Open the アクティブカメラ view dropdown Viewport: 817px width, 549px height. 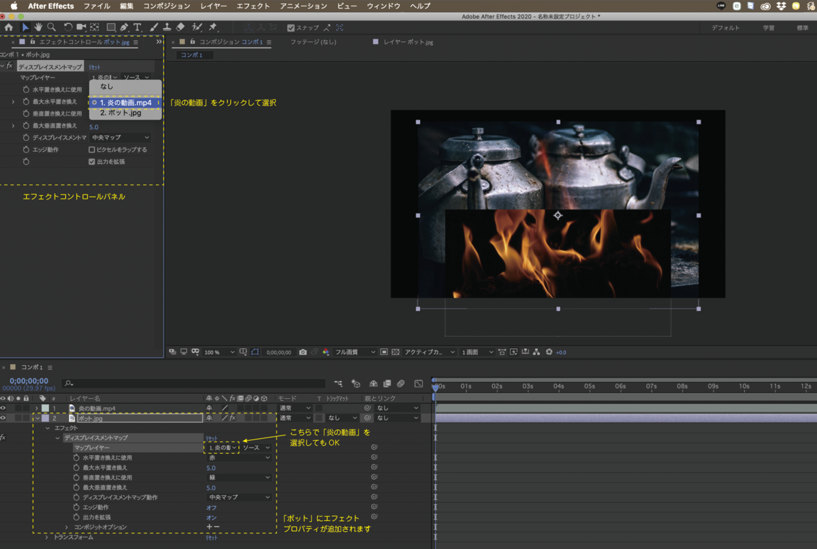coord(430,352)
